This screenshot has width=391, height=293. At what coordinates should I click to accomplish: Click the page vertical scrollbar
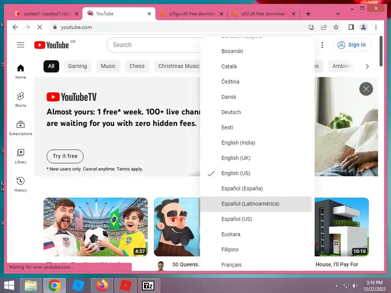(381, 51)
